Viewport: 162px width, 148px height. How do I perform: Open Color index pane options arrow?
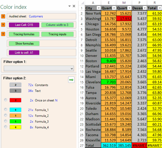70,6
